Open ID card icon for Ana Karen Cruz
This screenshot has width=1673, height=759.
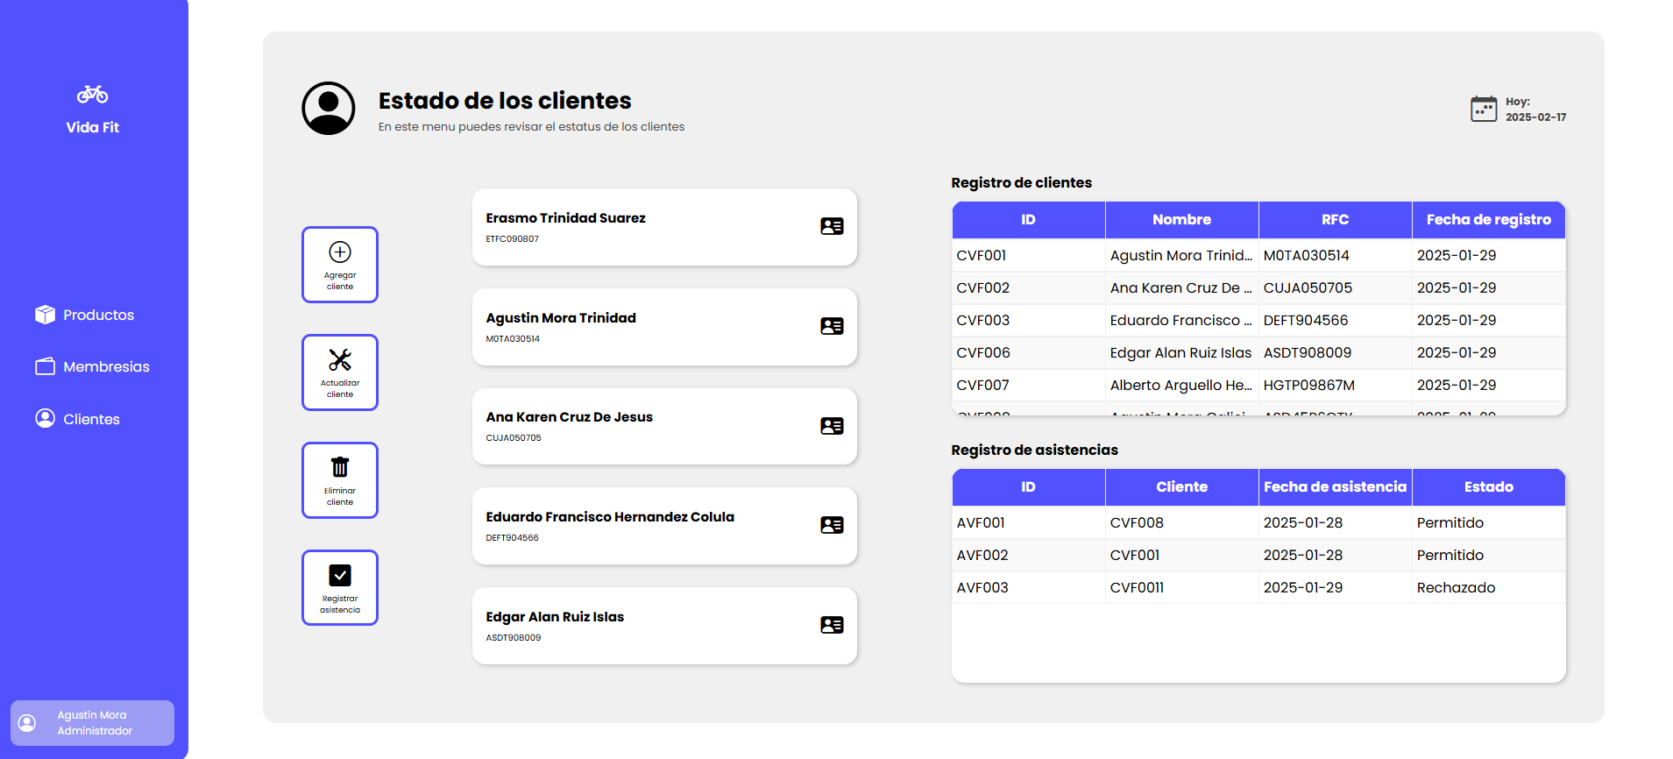(832, 426)
